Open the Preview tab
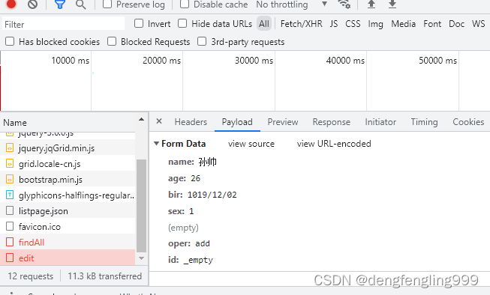The image size is (490, 295). pos(283,122)
